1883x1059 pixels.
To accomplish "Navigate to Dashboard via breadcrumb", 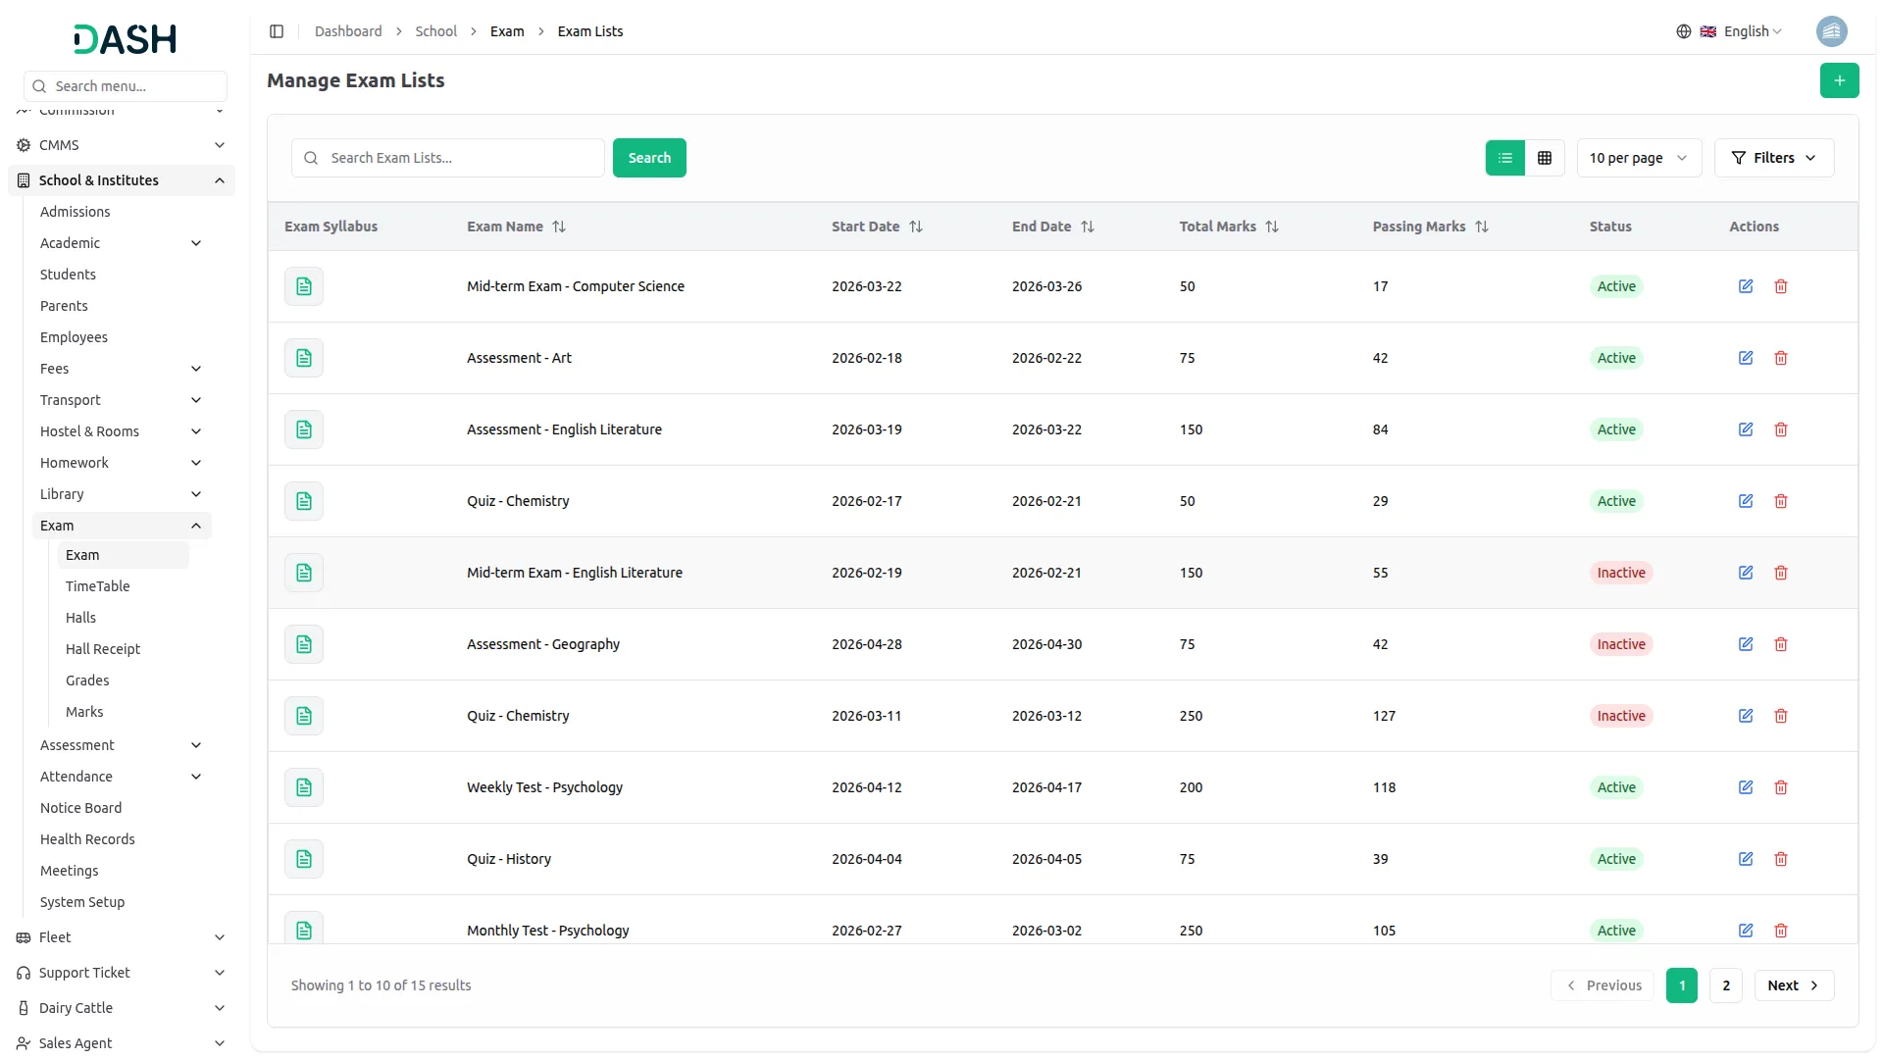I will point(348,30).
